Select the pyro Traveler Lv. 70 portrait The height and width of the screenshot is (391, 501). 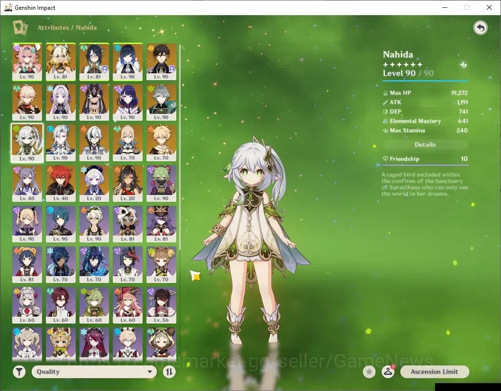coord(161,143)
